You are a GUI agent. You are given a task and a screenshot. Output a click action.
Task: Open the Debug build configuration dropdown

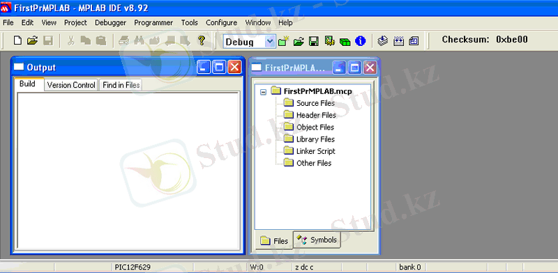(271, 42)
